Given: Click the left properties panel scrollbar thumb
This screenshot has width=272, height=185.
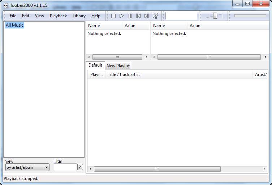Looking at the screenshot, I should 117,57.
